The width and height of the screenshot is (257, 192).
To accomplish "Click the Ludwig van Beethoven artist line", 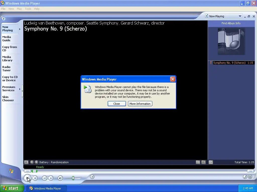I will pos(94,23).
